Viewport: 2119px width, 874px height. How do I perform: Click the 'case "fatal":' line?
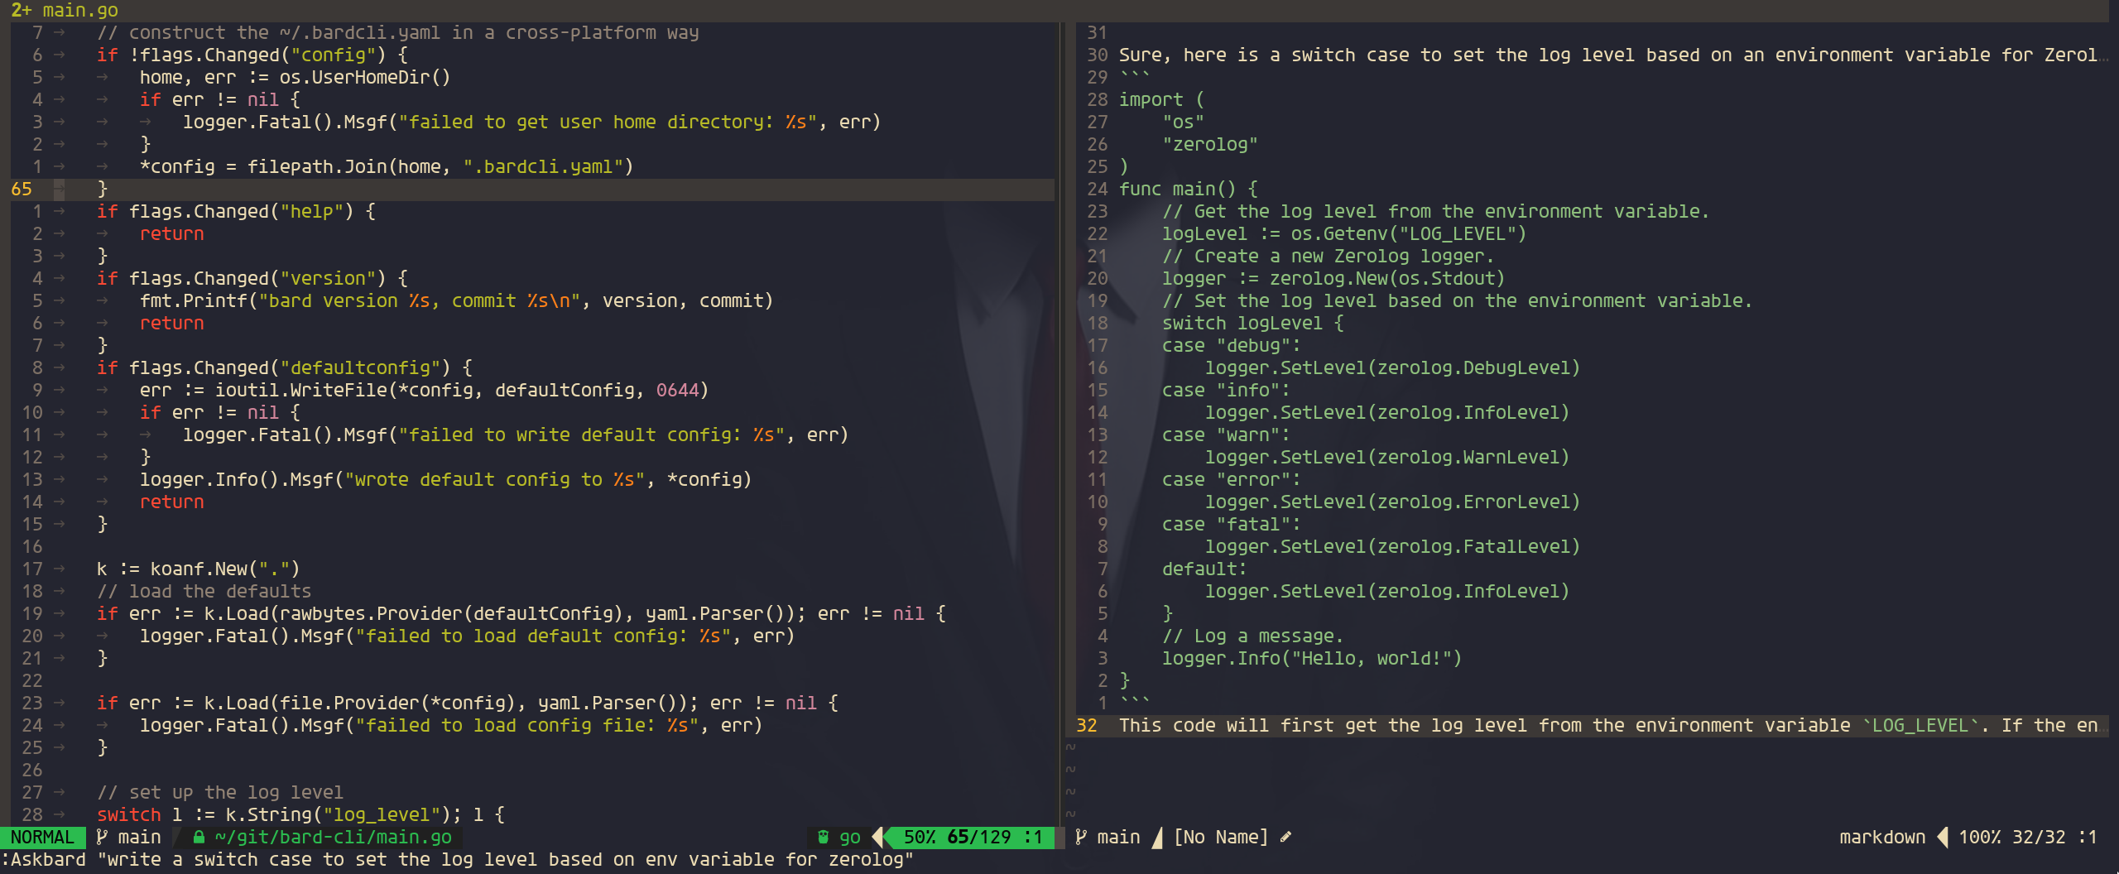point(1231,524)
